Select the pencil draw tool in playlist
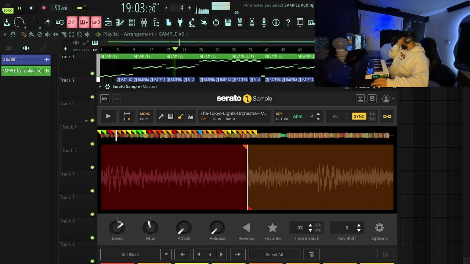 point(24,34)
